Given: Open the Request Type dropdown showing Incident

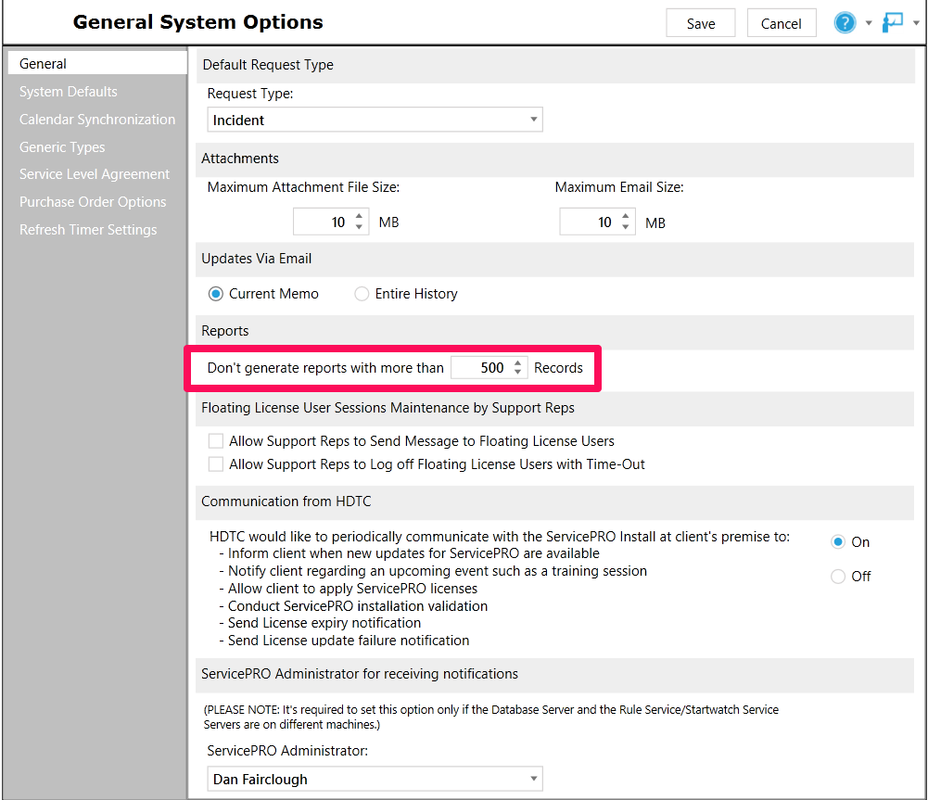Looking at the screenshot, I should (375, 120).
